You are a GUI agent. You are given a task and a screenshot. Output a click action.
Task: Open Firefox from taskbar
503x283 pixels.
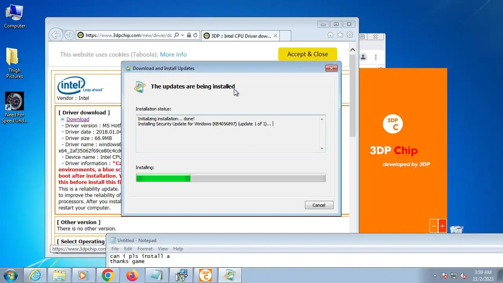(x=132, y=275)
